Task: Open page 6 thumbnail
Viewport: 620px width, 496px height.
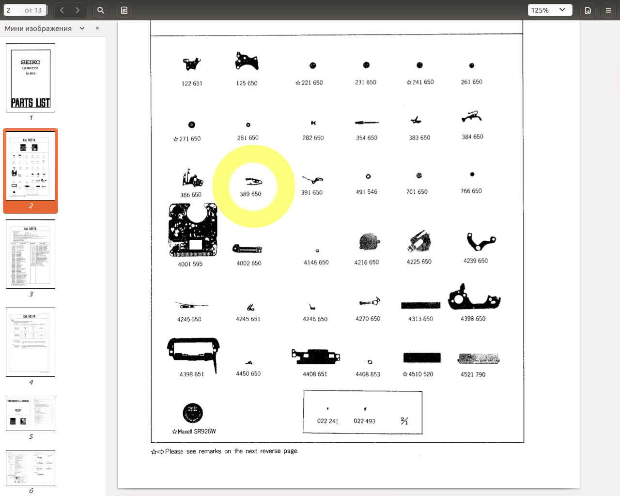Action: point(31,467)
